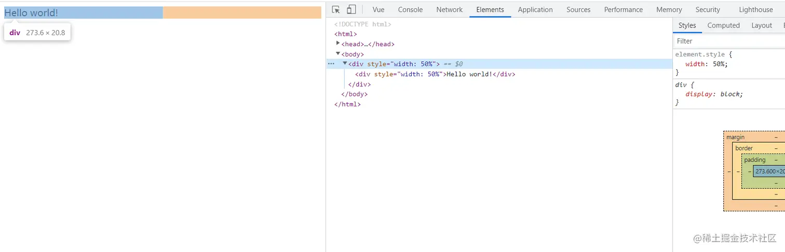
Task: Click the border label in box model
Action: point(744,148)
